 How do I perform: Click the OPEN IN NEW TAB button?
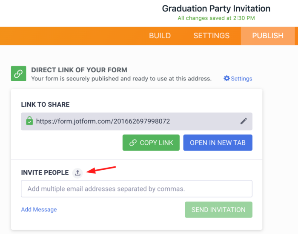click(218, 143)
